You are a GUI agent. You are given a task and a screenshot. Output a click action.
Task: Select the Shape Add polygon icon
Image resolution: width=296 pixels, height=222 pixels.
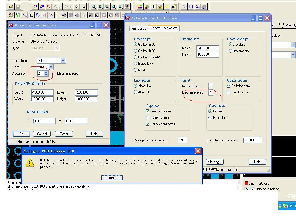pyautogui.click(x=64, y=15)
